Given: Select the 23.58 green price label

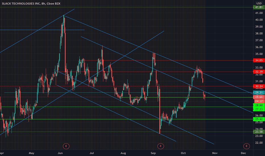Looking at the screenshot, I should tap(259, 132).
